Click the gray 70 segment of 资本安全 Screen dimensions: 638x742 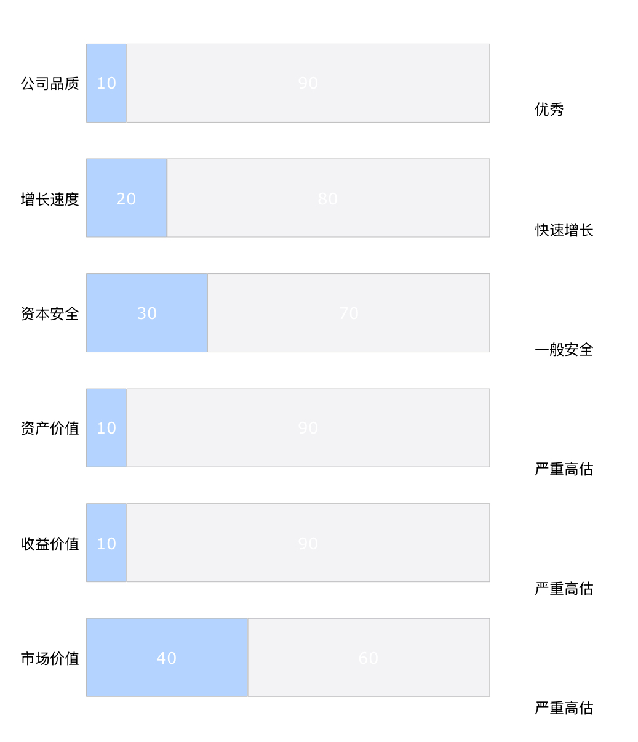click(349, 313)
